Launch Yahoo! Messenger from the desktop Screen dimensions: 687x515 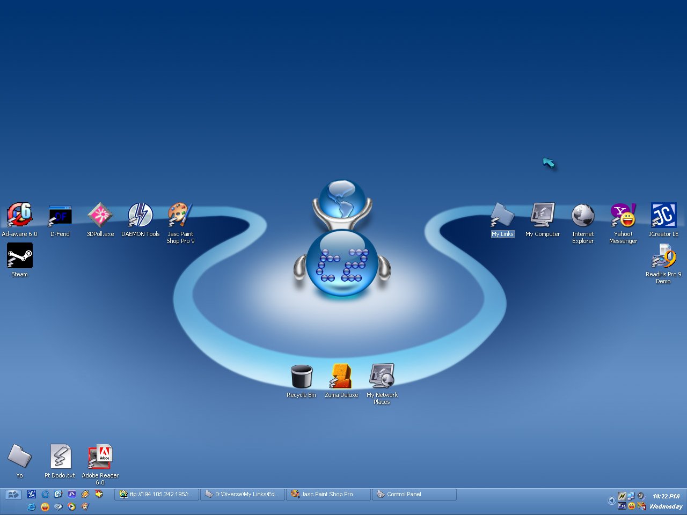click(x=623, y=216)
